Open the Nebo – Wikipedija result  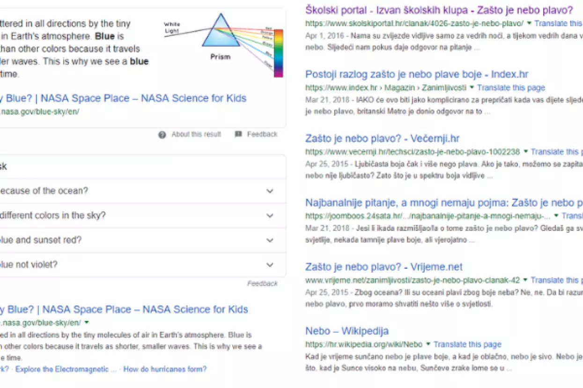[347, 331]
